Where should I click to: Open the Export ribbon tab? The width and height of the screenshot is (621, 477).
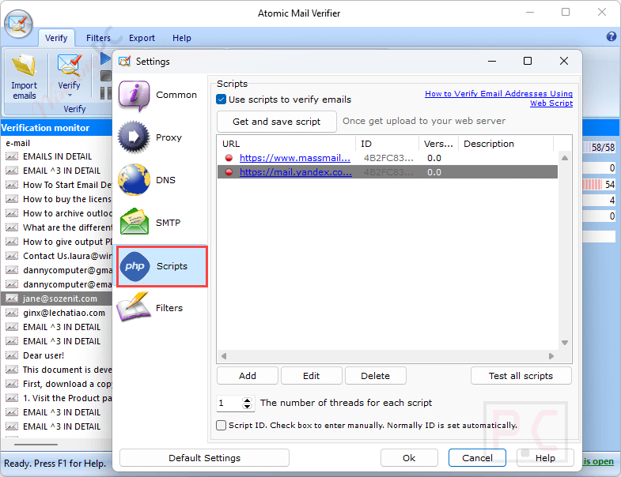pos(142,38)
